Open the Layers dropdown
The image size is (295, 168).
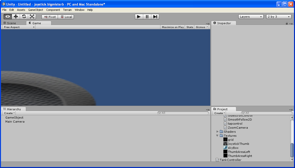(250, 16)
